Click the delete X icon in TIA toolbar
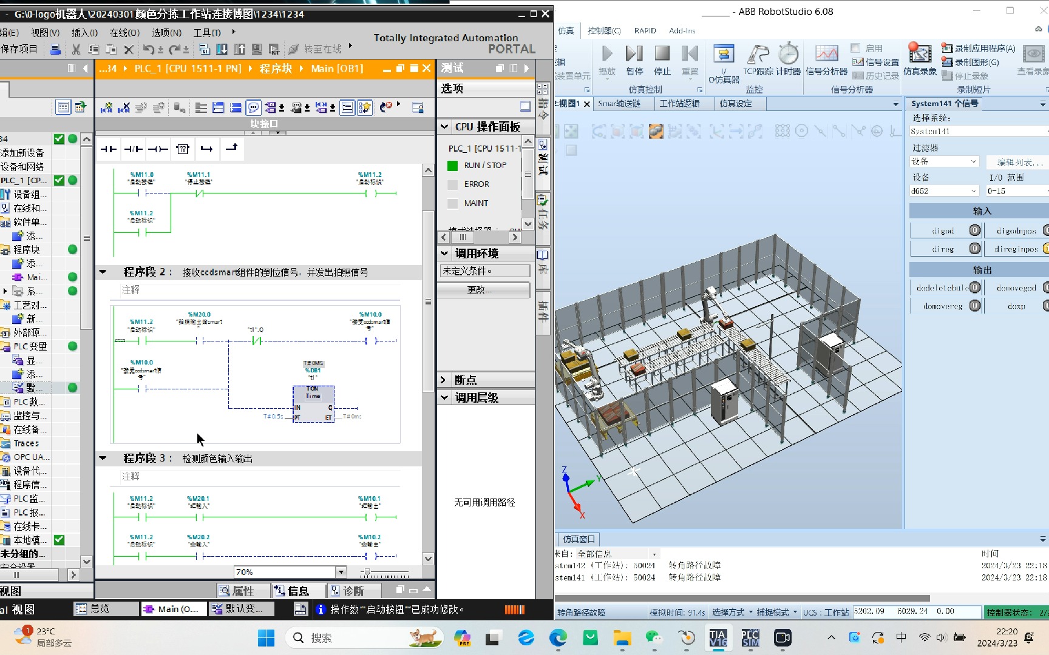Screen dimensions: 1049x655 click(x=128, y=49)
